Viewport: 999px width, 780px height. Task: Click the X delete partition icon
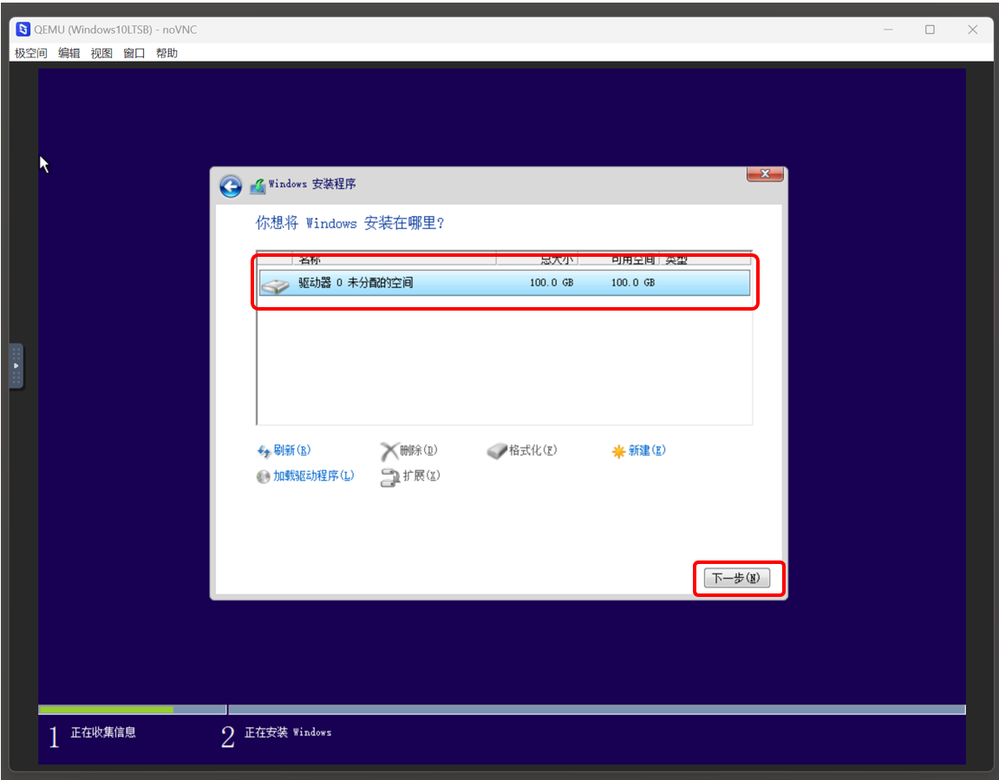click(x=392, y=449)
